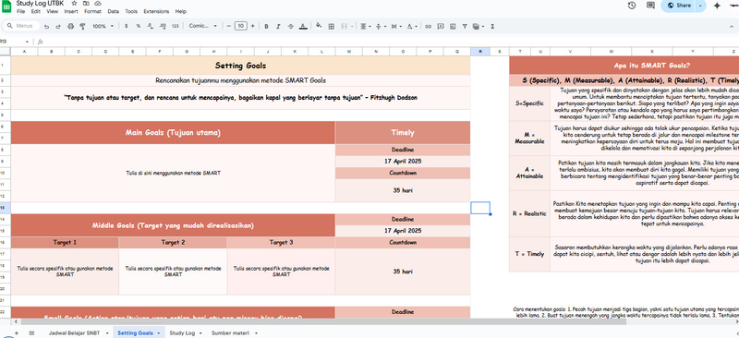Select the Target 2 header cell
Screen dimensions: 739x338
[173, 242]
